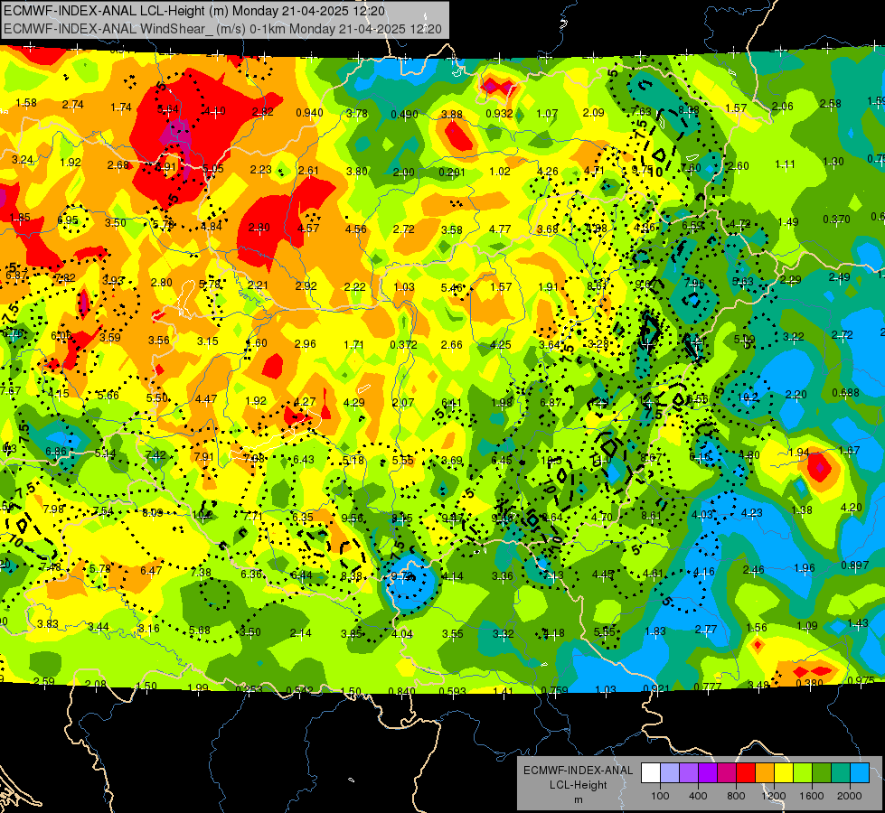Click the wind shear value '3.83'
This screenshot has width=885, height=813.
pyautogui.click(x=48, y=624)
